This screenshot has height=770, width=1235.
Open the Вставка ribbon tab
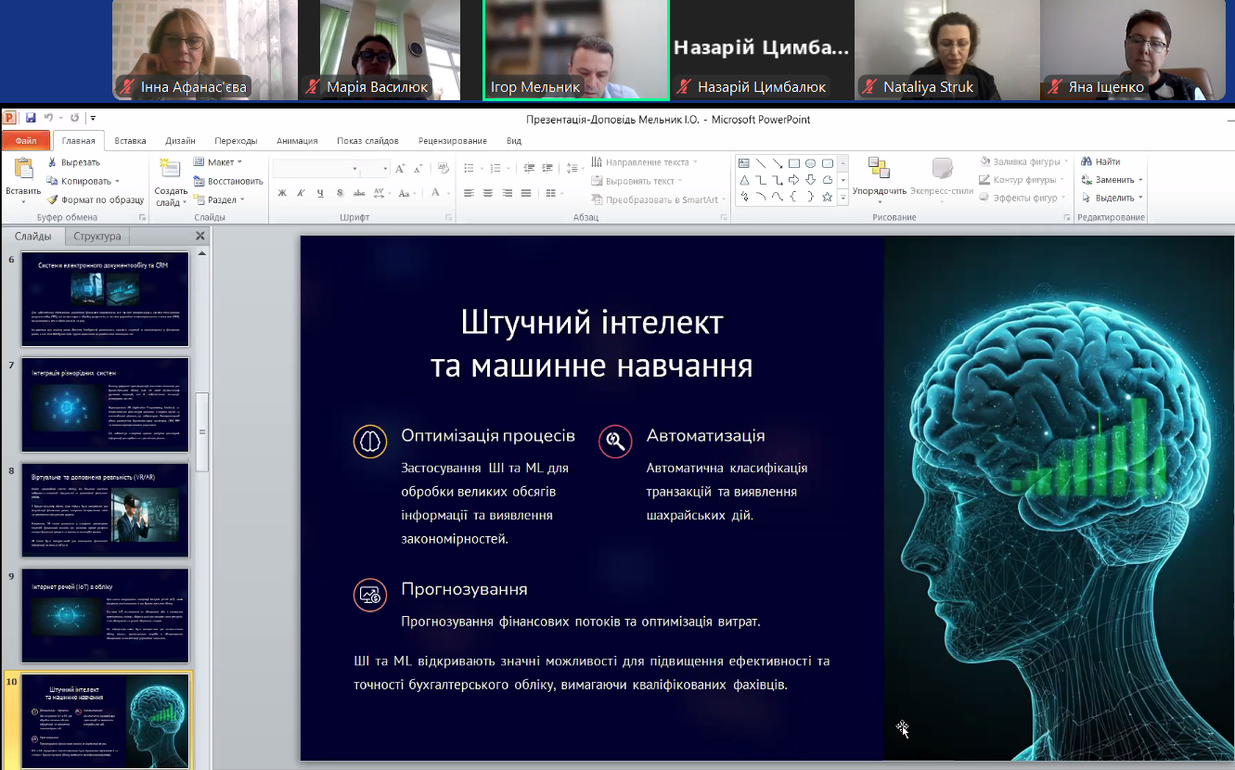[x=130, y=141]
